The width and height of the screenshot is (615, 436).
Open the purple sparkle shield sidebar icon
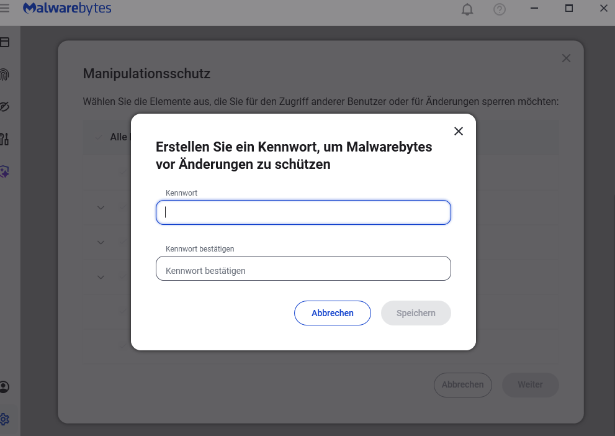tap(4, 171)
